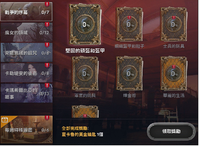Click the 0/7 progress counter on 戰爭的序幕
The width and height of the screenshot is (199, 146).
coord(45,12)
